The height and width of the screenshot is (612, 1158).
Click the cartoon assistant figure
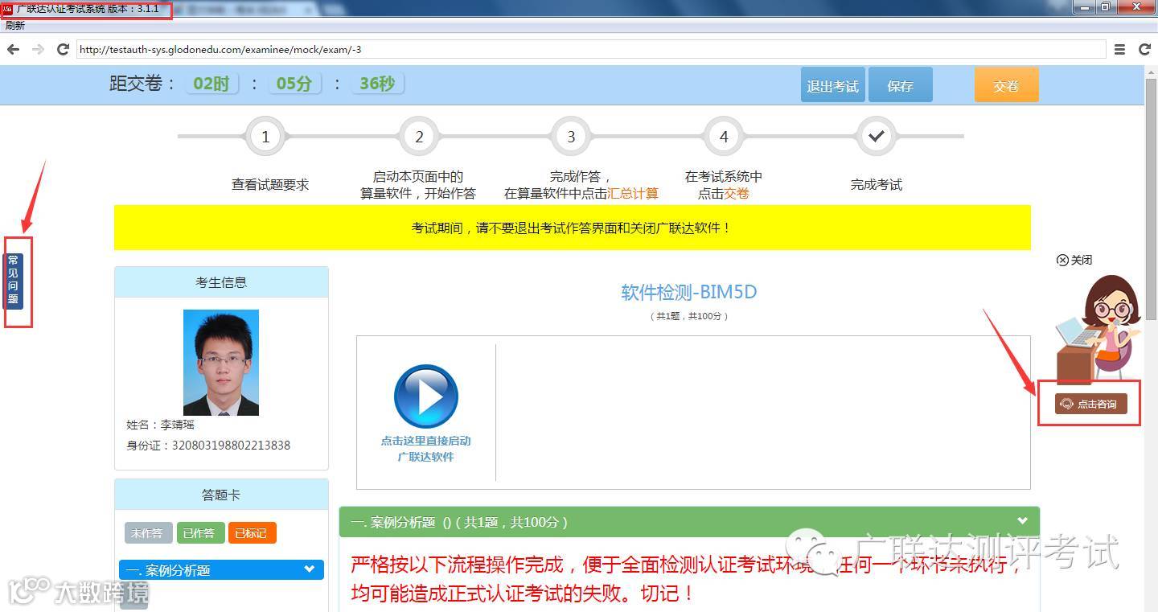(1098, 328)
